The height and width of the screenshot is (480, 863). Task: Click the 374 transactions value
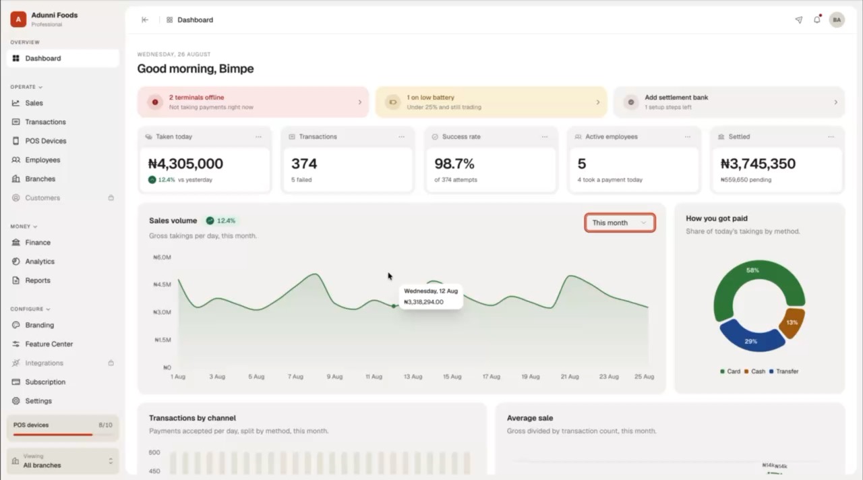(x=304, y=164)
